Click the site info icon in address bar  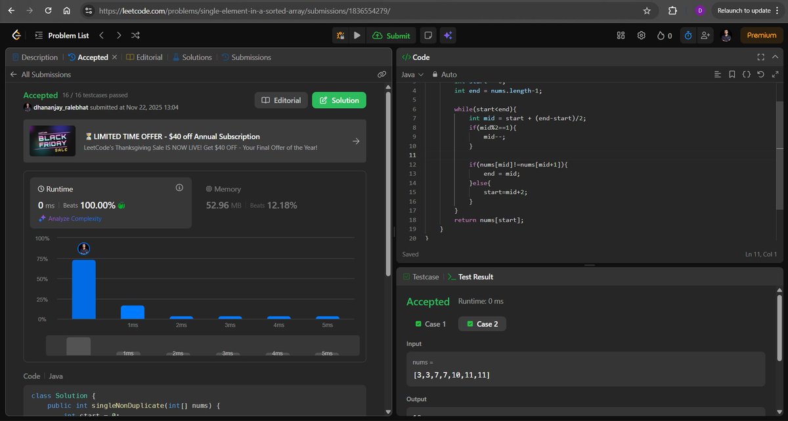(89, 10)
